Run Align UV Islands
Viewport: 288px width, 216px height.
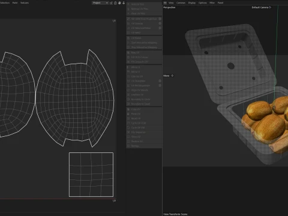[144, 90]
